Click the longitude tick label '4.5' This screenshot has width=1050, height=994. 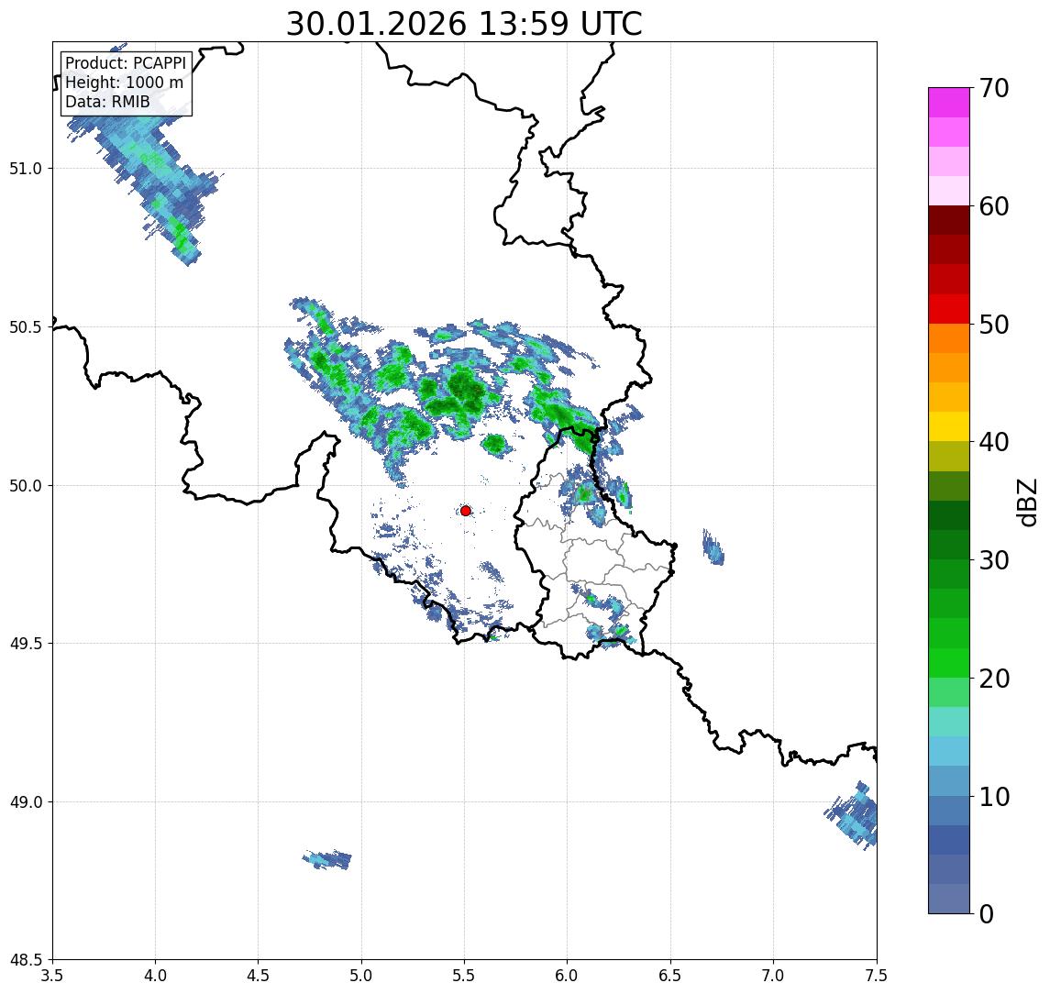tap(259, 976)
